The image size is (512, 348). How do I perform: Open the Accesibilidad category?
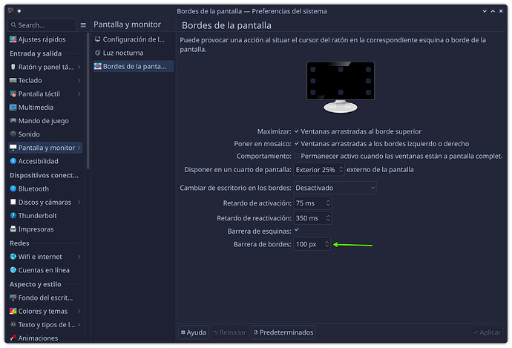pos(45,161)
